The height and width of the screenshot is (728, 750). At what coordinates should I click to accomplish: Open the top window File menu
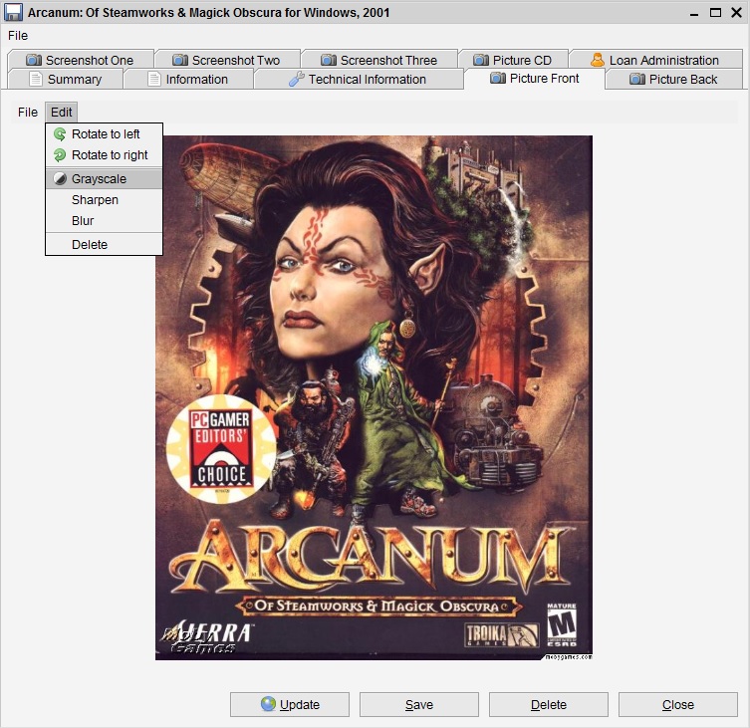click(18, 36)
